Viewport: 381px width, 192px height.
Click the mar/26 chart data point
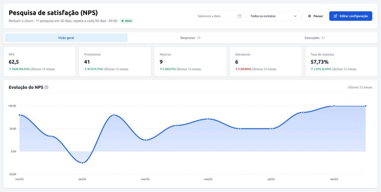pos(145,140)
